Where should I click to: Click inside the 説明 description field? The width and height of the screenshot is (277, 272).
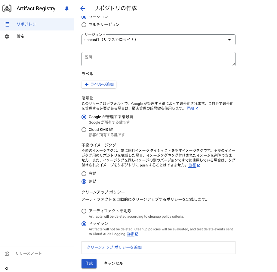tap(158, 59)
